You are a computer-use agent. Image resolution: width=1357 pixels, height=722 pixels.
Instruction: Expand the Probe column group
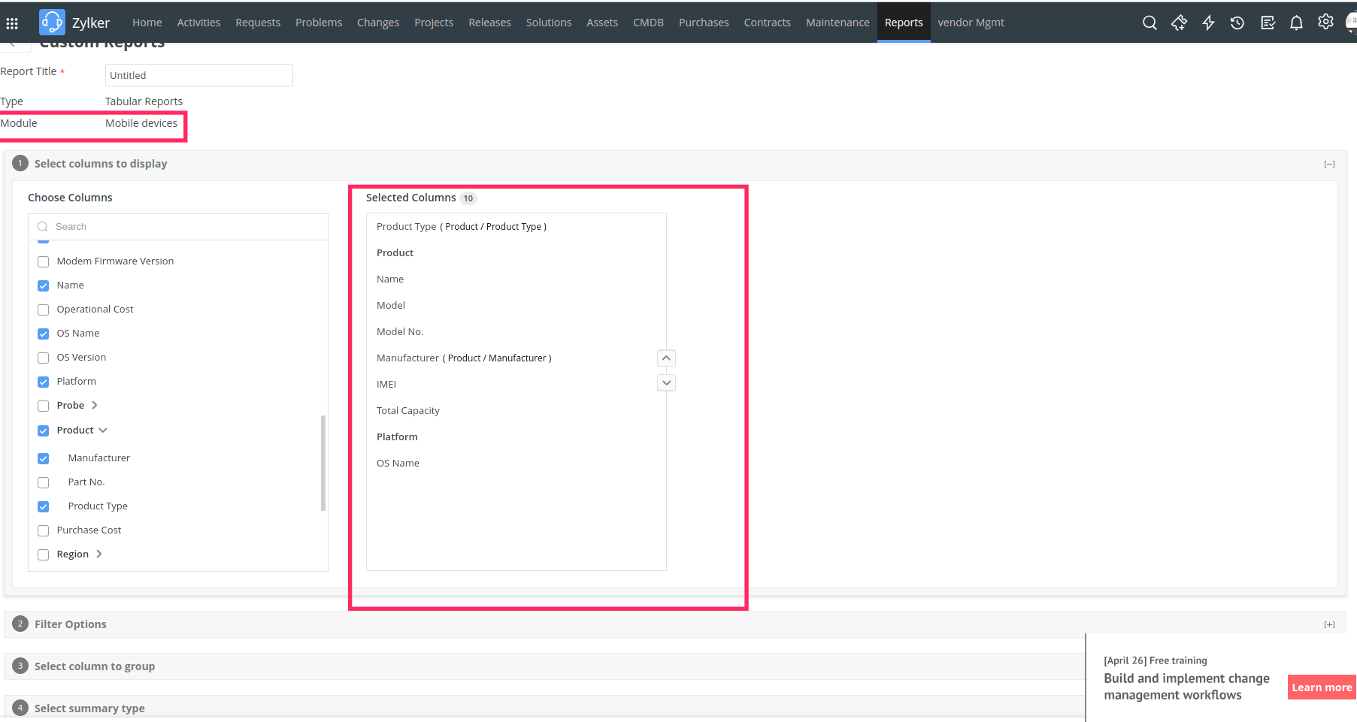click(95, 406)
